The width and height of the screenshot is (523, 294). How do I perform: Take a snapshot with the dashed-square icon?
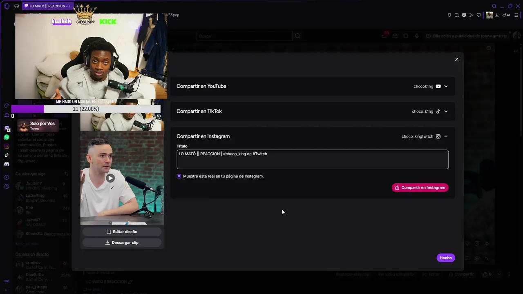[456, 15]
